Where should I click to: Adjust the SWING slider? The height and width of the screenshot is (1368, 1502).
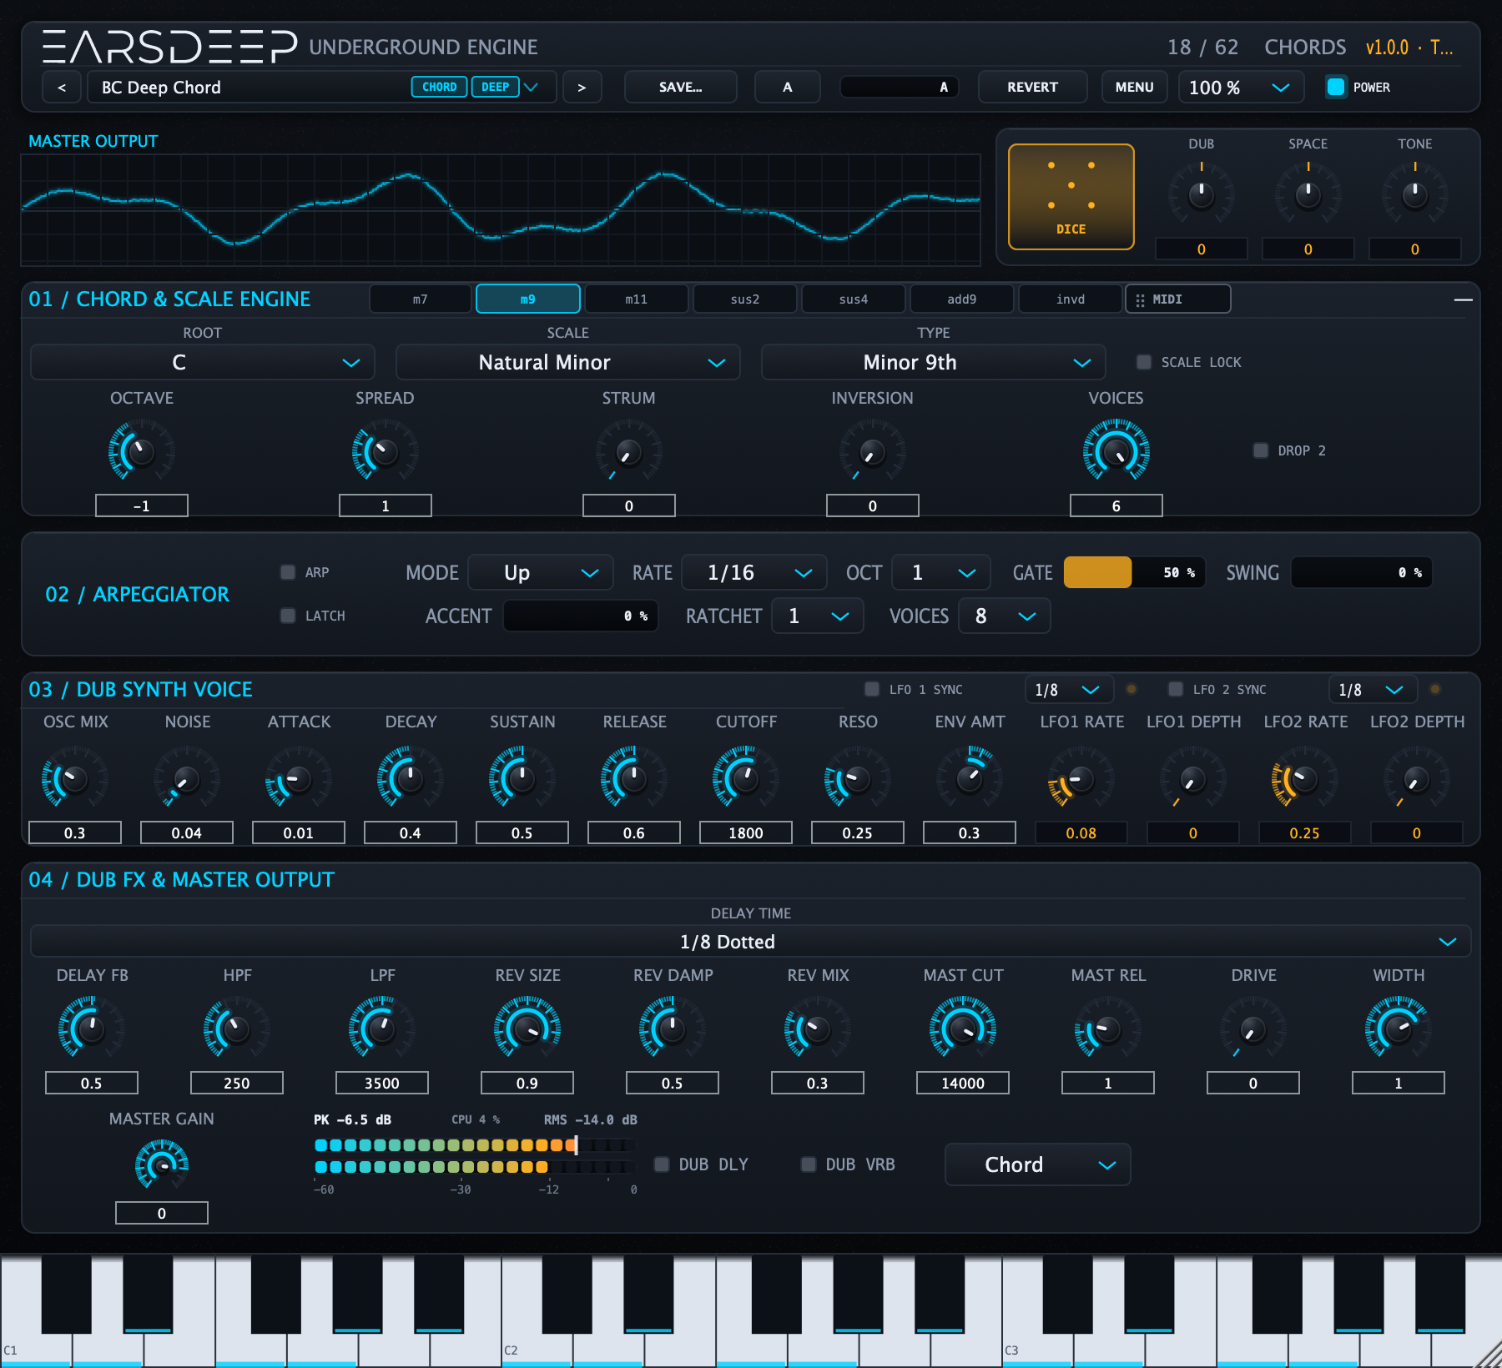(x=1361, y=572)
